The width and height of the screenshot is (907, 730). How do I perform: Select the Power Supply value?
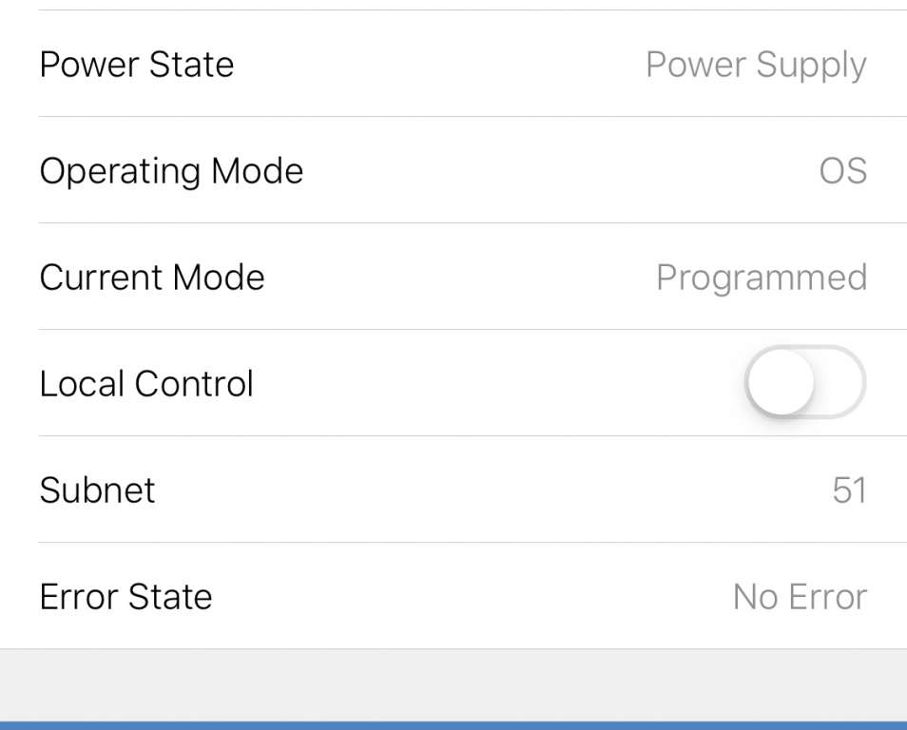tap(756, 65)
